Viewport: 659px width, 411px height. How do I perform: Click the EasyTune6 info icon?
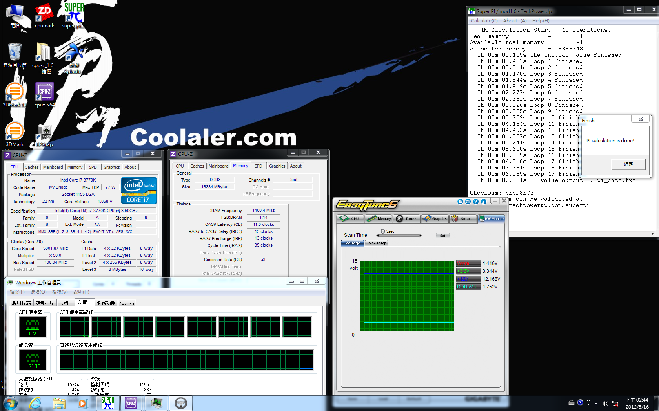pos(483,202)
